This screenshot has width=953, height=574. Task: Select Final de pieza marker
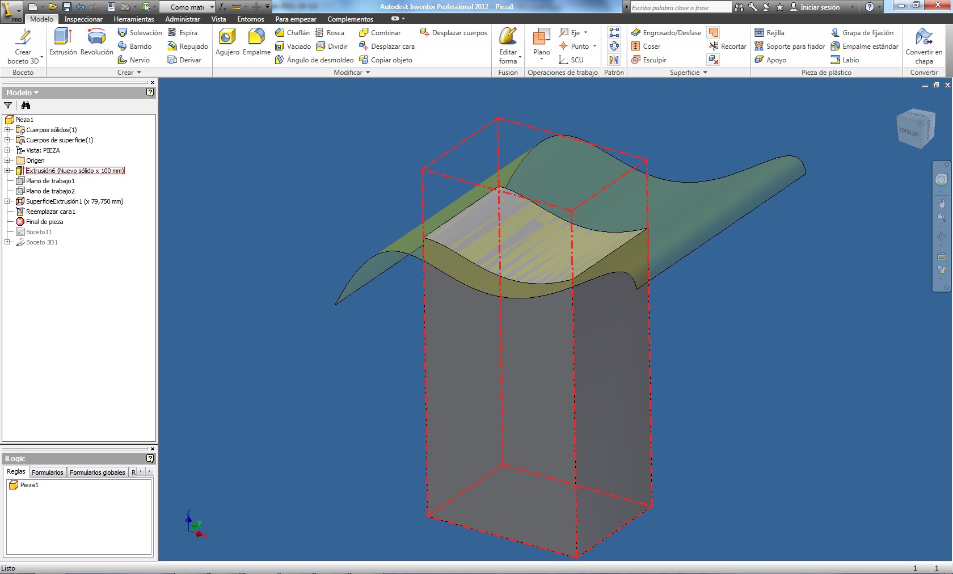[40, 222]
